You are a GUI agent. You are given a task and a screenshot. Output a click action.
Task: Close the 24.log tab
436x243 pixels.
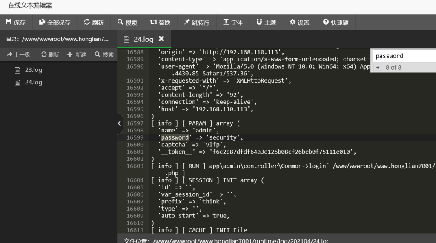161,39
